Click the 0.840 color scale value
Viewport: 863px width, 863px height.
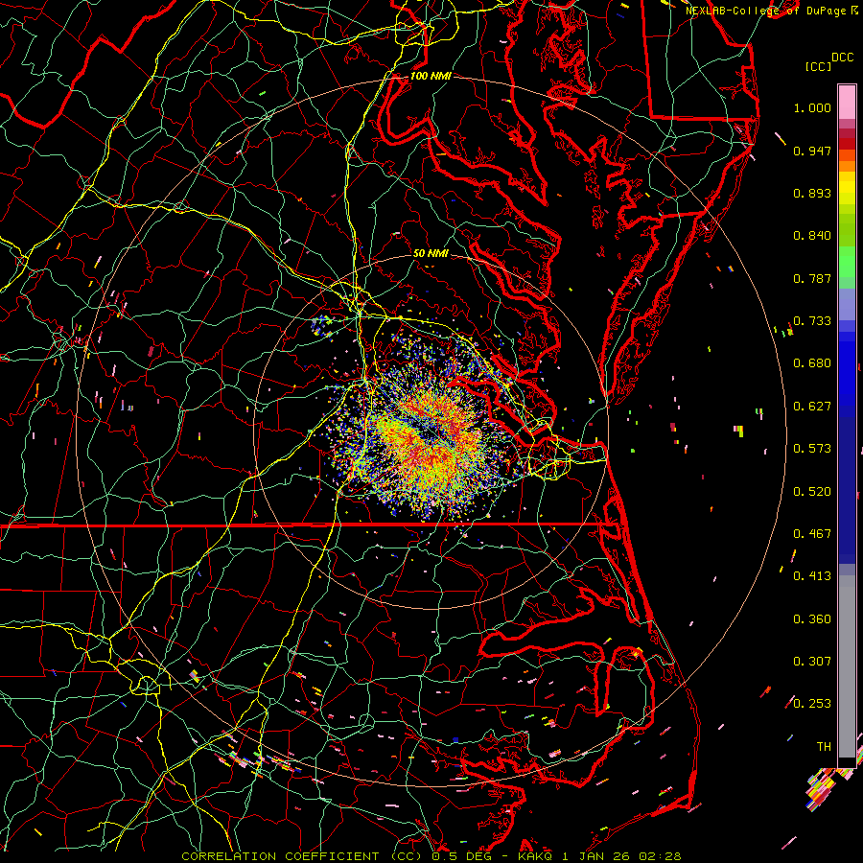(812, 236)
